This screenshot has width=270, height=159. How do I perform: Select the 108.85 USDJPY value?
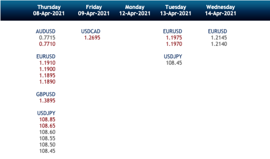[x=47, y=119]
